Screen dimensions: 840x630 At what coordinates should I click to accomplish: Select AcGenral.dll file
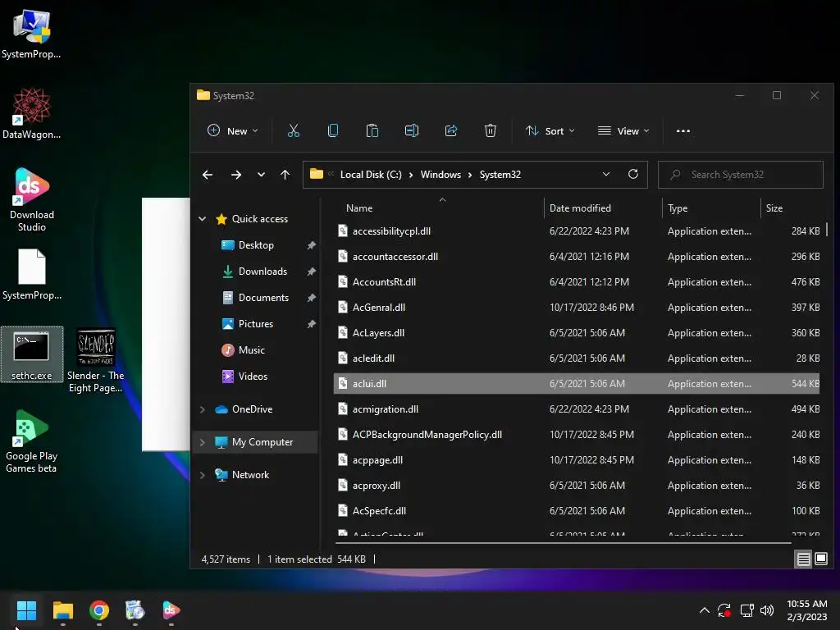(577, 308)
